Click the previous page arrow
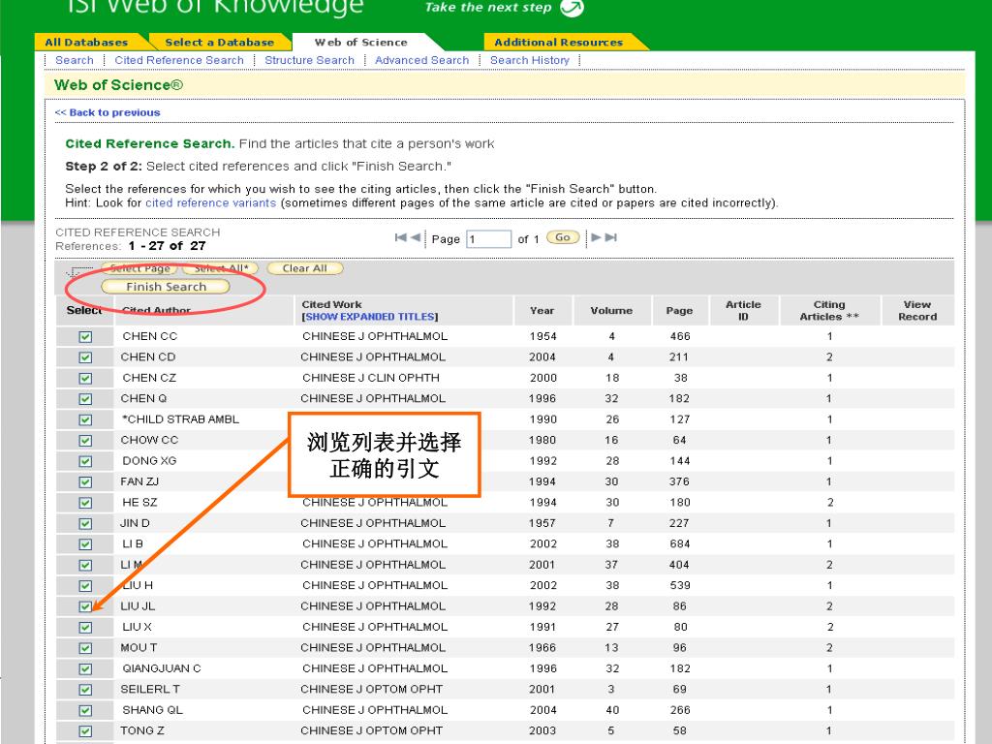 click(415, 238)
